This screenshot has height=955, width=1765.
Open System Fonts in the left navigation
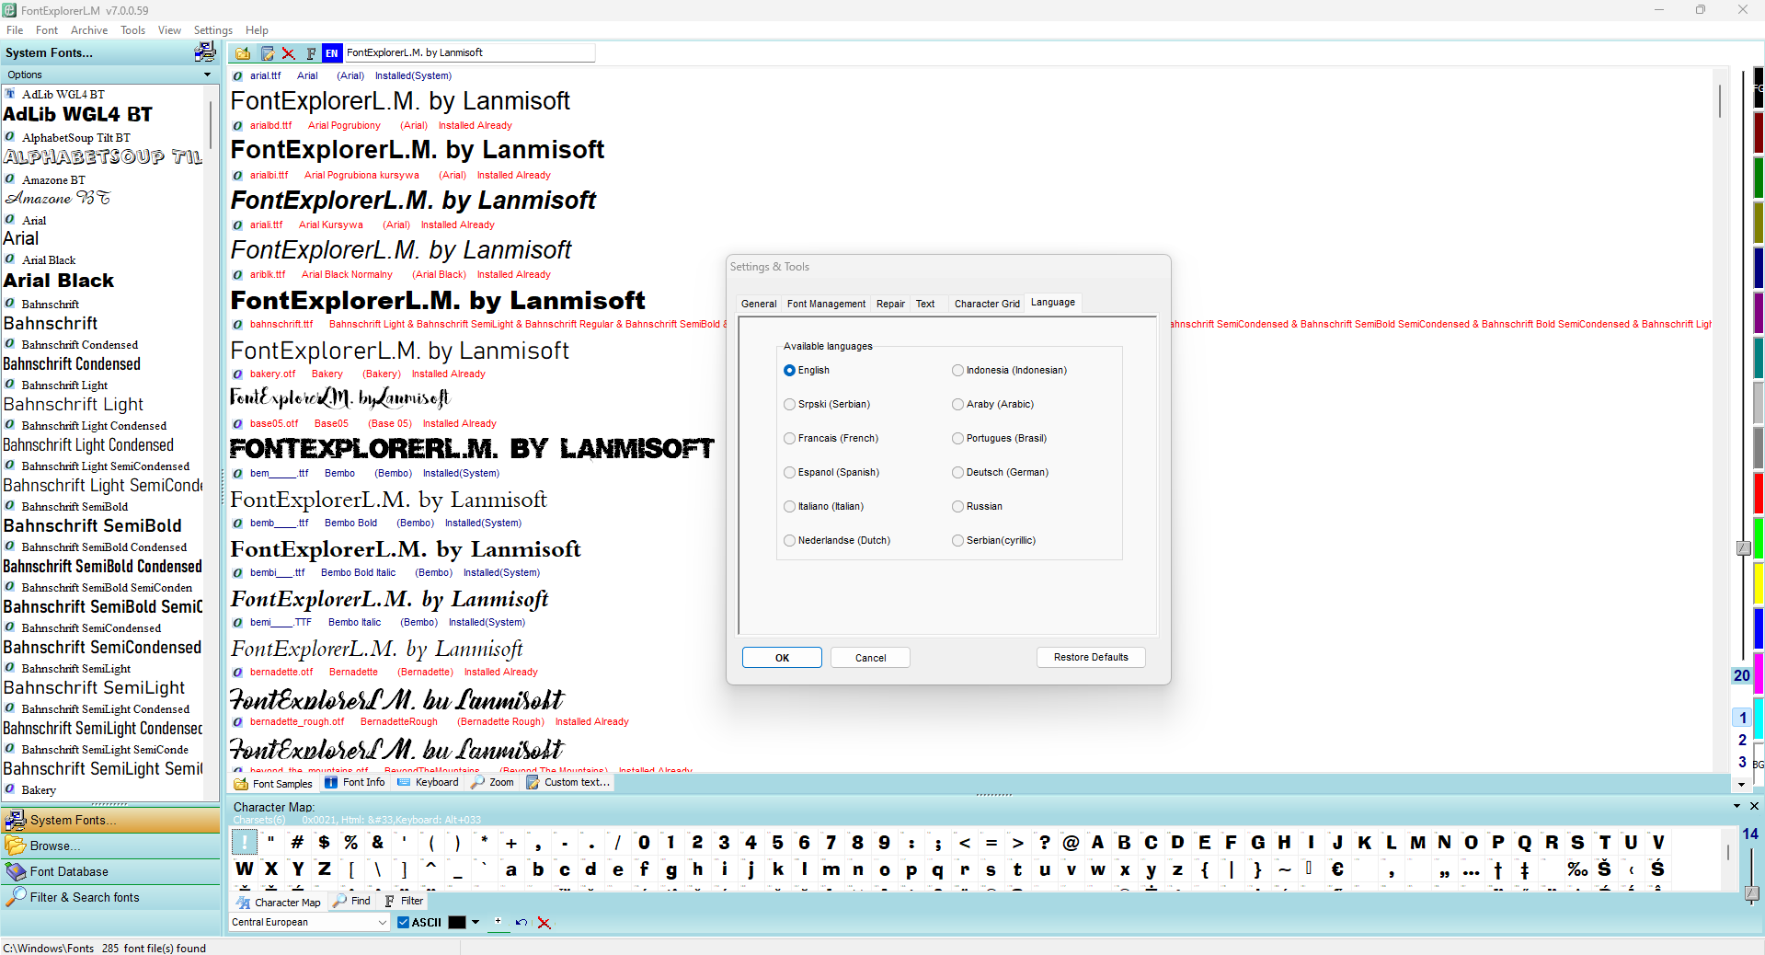tap(110, 820)
